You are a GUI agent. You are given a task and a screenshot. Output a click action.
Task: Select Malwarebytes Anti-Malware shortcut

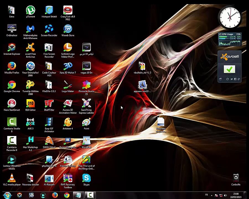30,32
